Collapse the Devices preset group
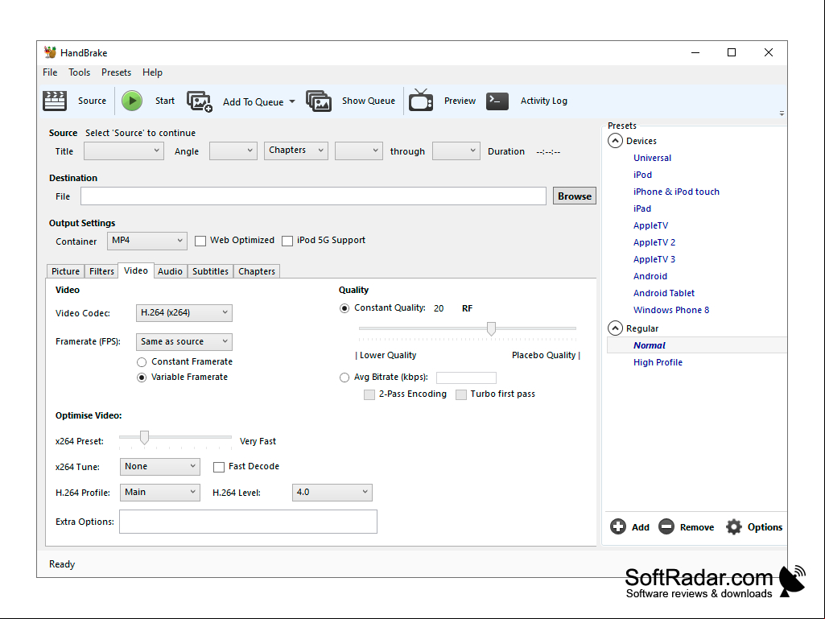 tap(615, 141)
